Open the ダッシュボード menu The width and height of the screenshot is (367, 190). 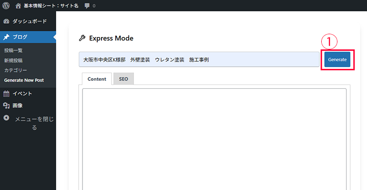click(30, 21)
